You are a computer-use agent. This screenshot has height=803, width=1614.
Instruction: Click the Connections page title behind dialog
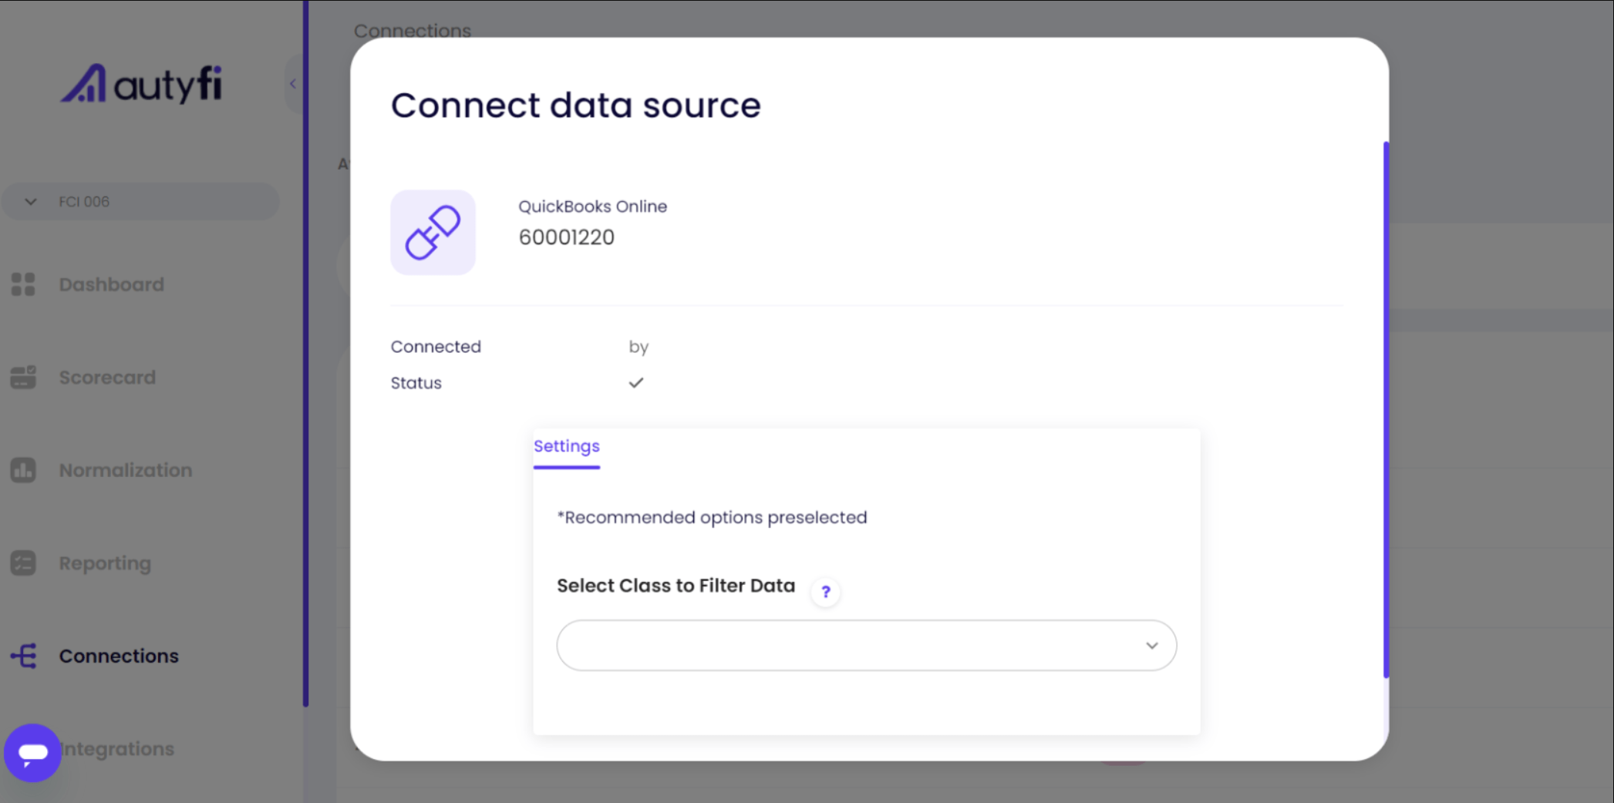pos(413,29)
